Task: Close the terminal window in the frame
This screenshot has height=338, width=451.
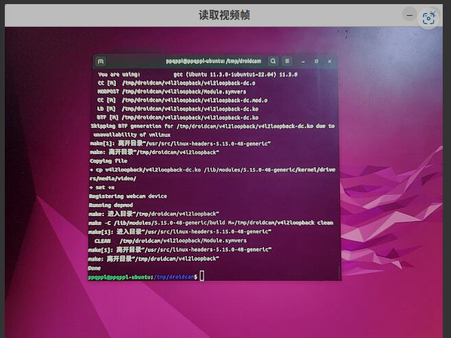Action: point(330,61)
